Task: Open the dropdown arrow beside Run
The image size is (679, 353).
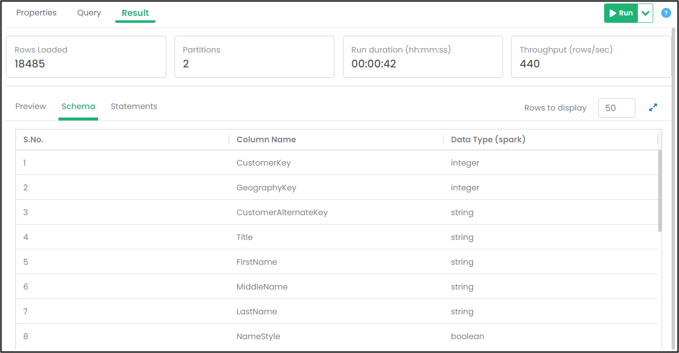Action: (645, 13)
